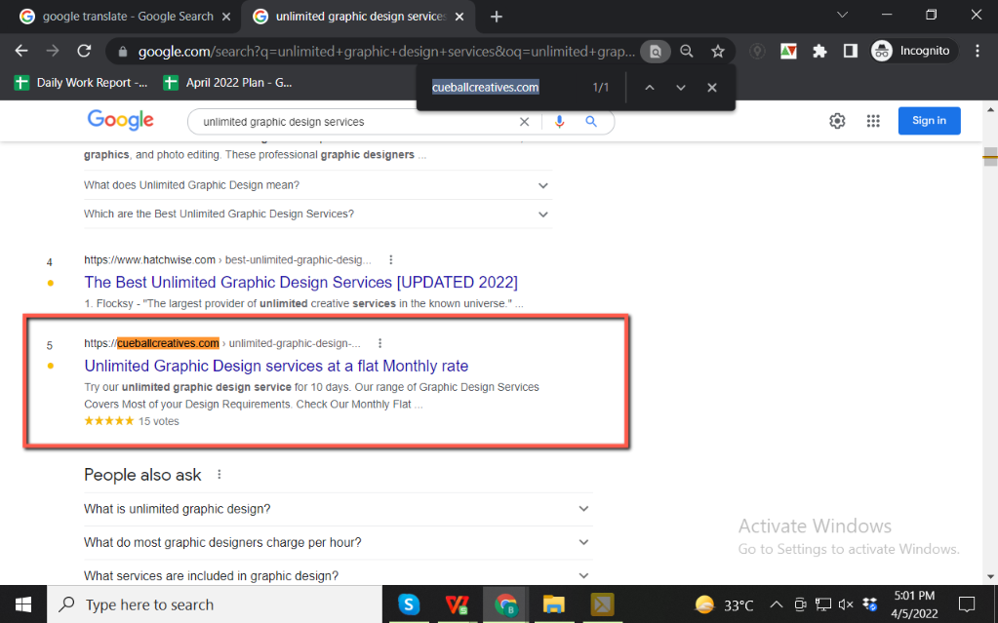The width and height of the screenshot is (998, 623).
Task: Open the zoom magnifier icon in address bar
Action: click(687, 51)
